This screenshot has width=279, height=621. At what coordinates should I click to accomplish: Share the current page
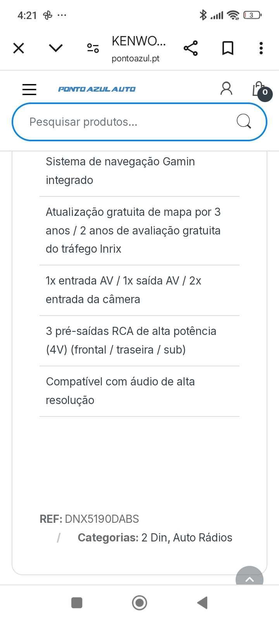point(191,48)
